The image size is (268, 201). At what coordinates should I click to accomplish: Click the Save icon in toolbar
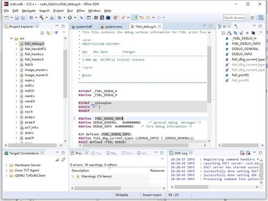click(17, 18)
